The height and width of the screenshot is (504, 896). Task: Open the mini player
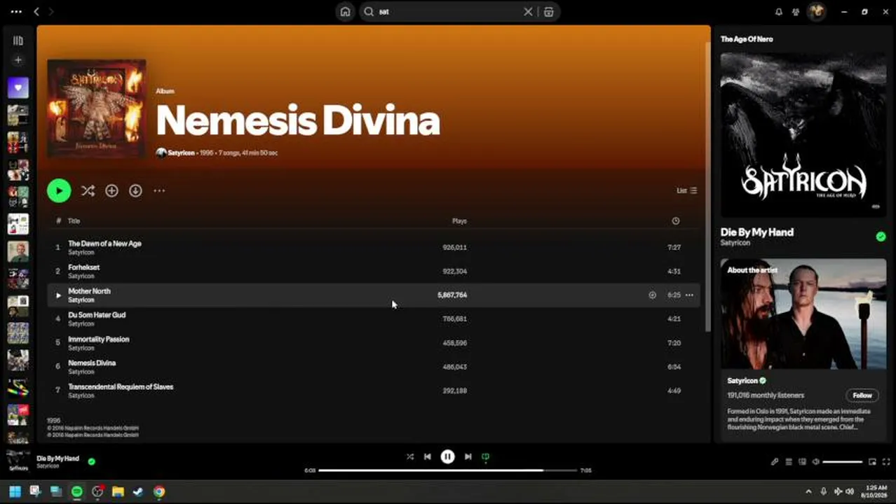(872, 462)
